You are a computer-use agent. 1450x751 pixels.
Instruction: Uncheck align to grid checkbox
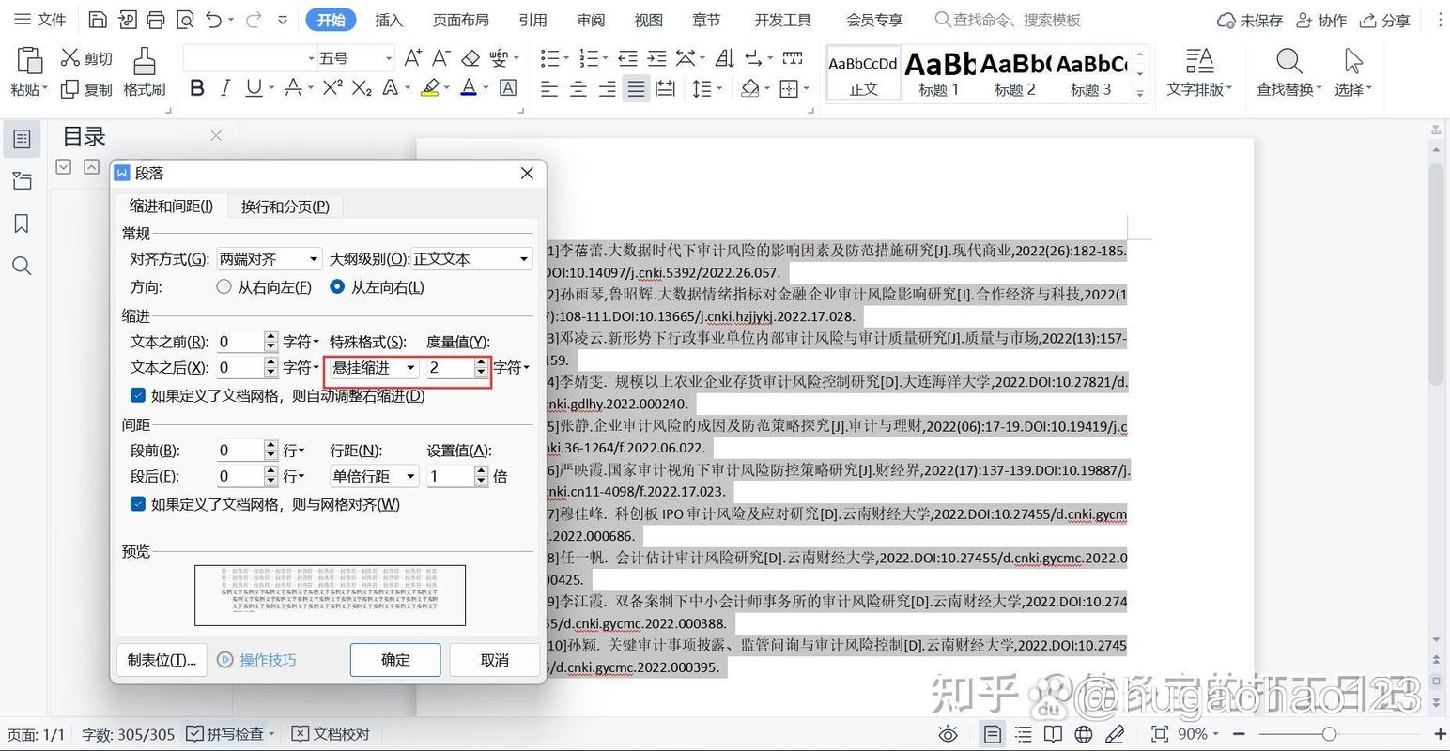click(138, 504)
